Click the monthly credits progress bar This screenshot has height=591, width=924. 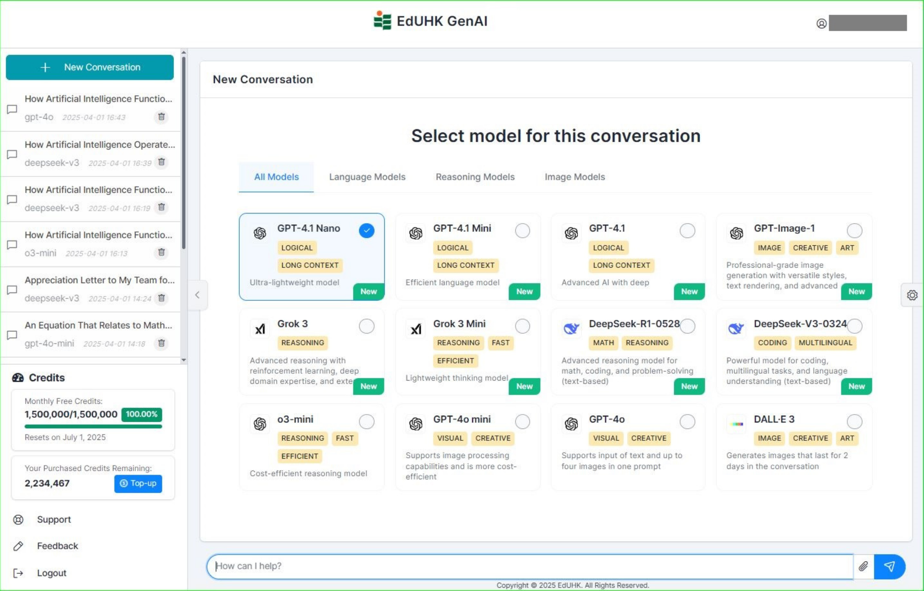coord(93,426)
